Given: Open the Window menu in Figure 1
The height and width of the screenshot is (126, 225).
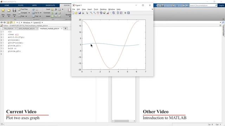Looking at the screenshot, I should [111, 9].
